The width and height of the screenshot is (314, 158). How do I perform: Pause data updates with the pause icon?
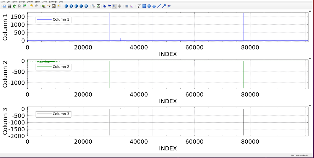tap(86, 6)
